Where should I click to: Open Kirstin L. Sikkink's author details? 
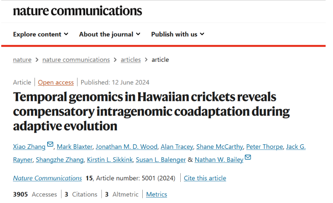tap(110, 160)
